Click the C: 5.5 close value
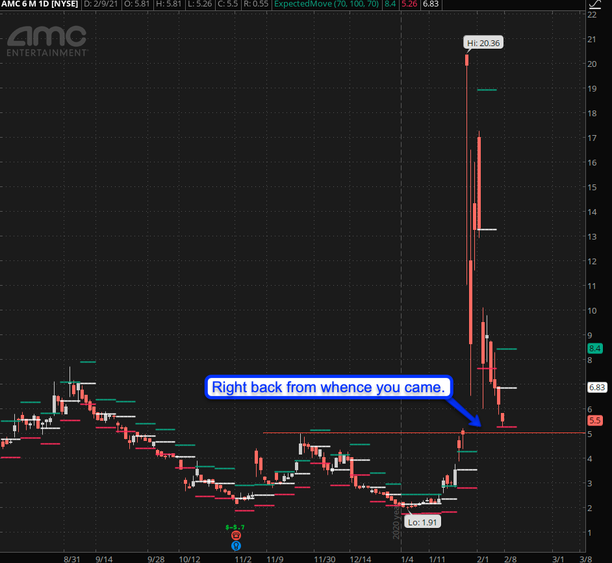Image resolution: width=612 pixels, height=563 pixels. (x=228, y=4)
